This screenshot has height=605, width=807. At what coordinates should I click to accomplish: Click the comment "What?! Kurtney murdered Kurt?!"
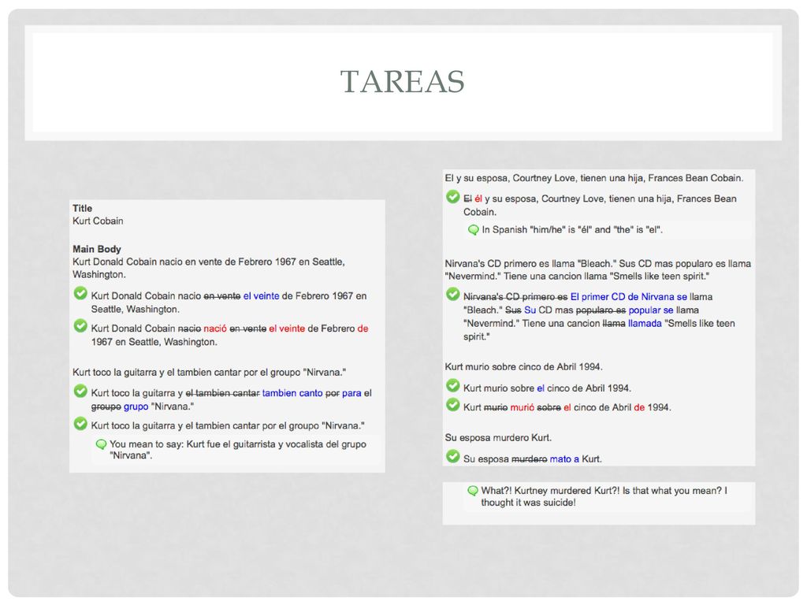[604, 496]
